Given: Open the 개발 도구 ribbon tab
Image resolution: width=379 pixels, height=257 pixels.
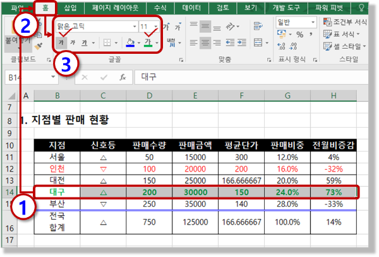Looking at the screenshot, I should pyautogui.click(x=286, y=8).
